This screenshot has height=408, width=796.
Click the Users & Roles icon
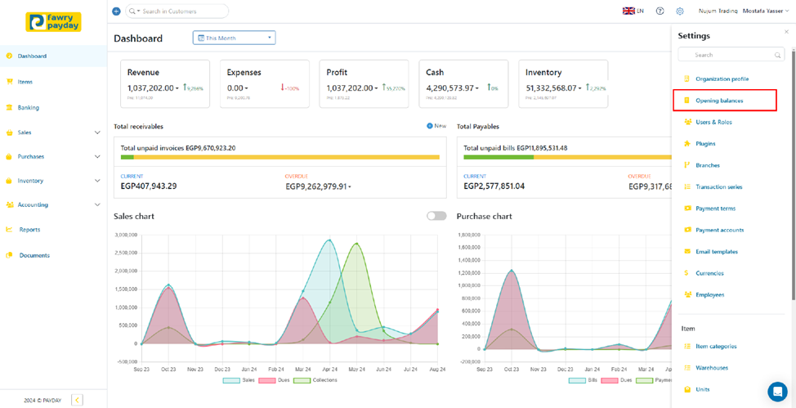click(x=687, y=122)
